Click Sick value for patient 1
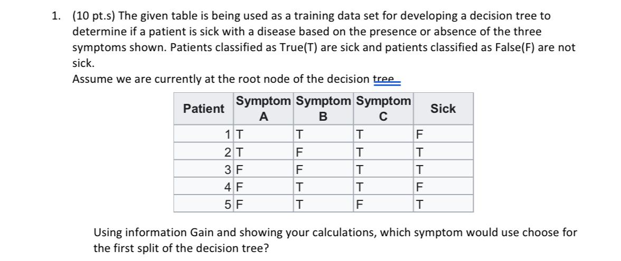Viewport: 621px width, 261px height. tap(443, 134)
